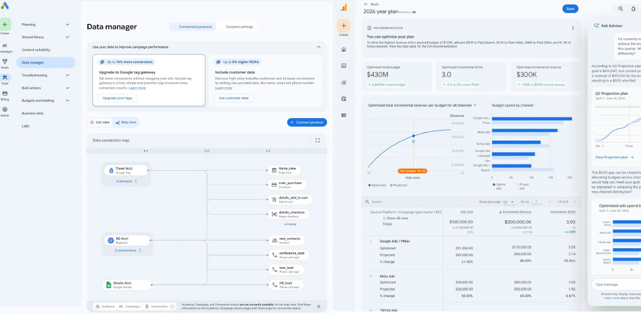Select main_purchase conversion node

coord(287,185)
